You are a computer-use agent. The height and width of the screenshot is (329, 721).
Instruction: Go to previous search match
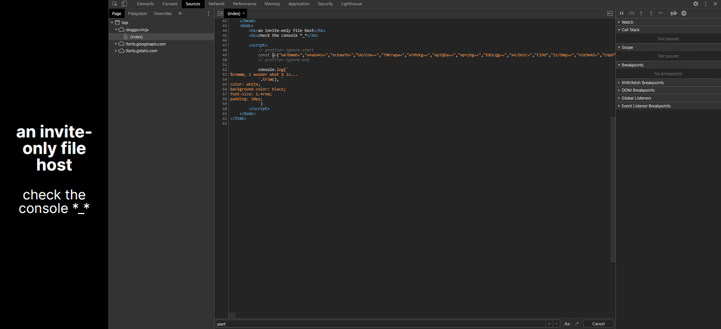pyautogui.click(x=549, y=324)
